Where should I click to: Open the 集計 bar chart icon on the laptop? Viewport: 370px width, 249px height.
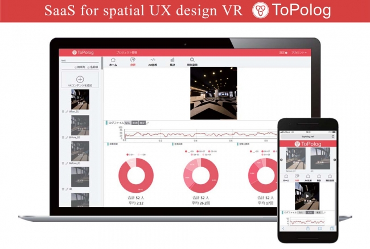(x=172, y=60)
